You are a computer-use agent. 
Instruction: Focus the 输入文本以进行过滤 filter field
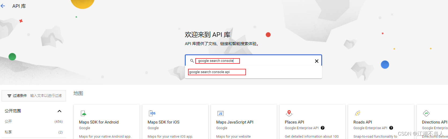point(46,96)
